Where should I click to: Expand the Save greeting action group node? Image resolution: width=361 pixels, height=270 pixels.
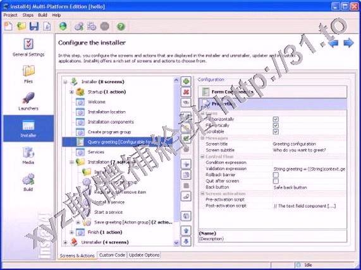(x=78, y=223)
